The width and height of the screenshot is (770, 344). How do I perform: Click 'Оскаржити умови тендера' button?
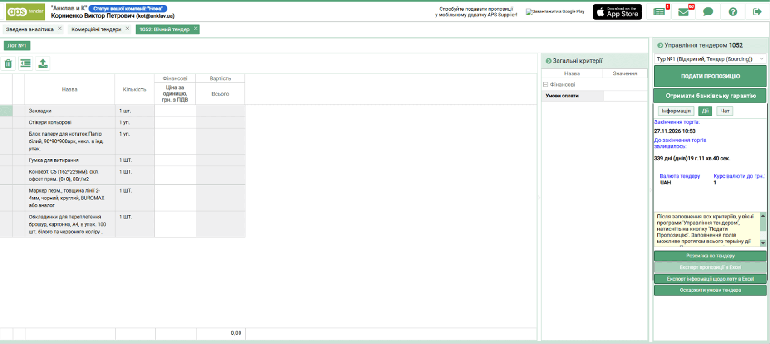710,291
